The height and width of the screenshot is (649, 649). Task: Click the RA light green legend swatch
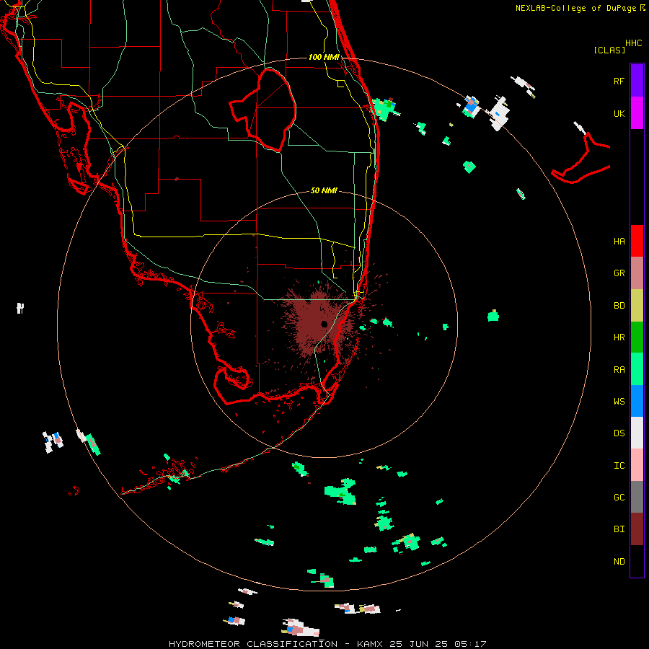click(637, 369)
